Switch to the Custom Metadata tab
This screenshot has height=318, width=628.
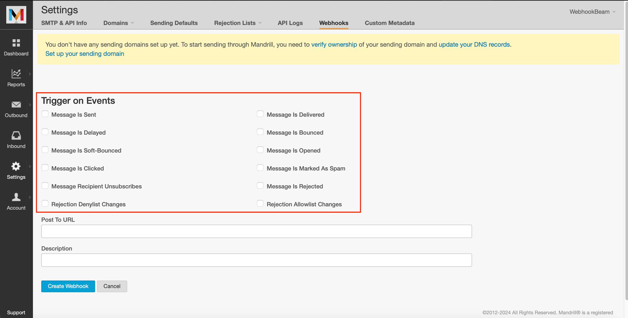pyautogui.click(x=389, y=23)
